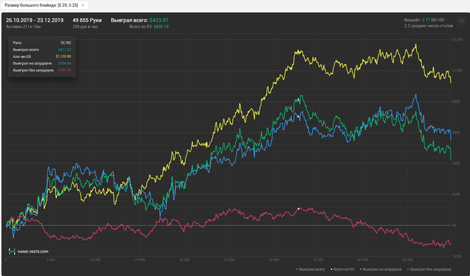Image resolution: width=470 pixels, height=276 pixels.
Task: Click the 25 000 x-axis label
Action: point(229,260)
